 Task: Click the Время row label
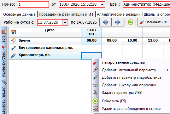[x=50, y=41]
